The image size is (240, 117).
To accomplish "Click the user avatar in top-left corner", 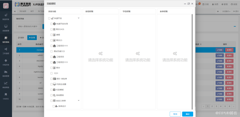I will (6, 6).
